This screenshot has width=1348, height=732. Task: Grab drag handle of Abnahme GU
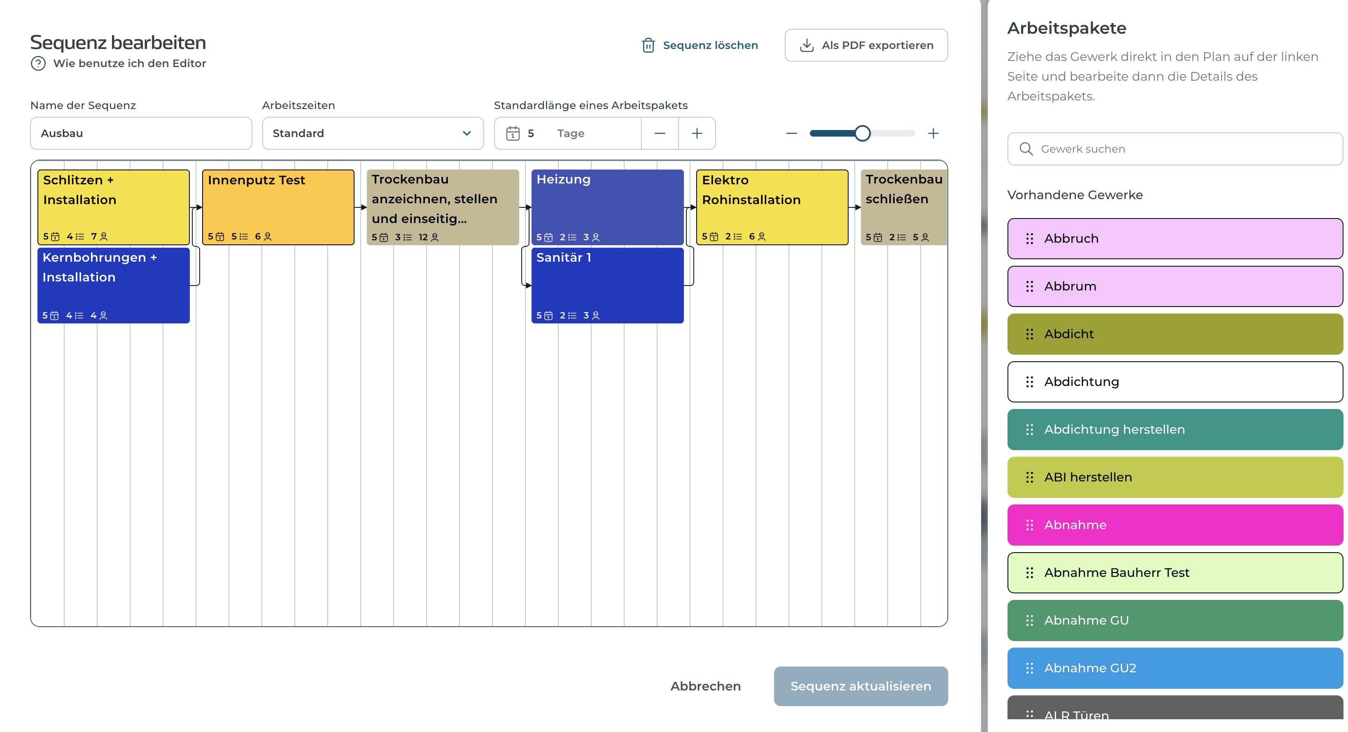coord(1029,620)
